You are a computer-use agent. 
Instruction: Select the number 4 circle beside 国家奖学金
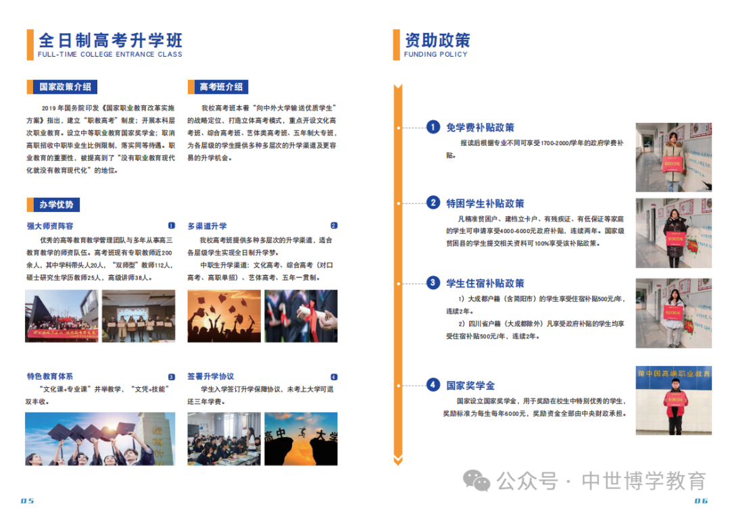click(x=433, y=385)
